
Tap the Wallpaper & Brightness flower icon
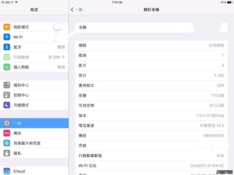click(7, 143)
